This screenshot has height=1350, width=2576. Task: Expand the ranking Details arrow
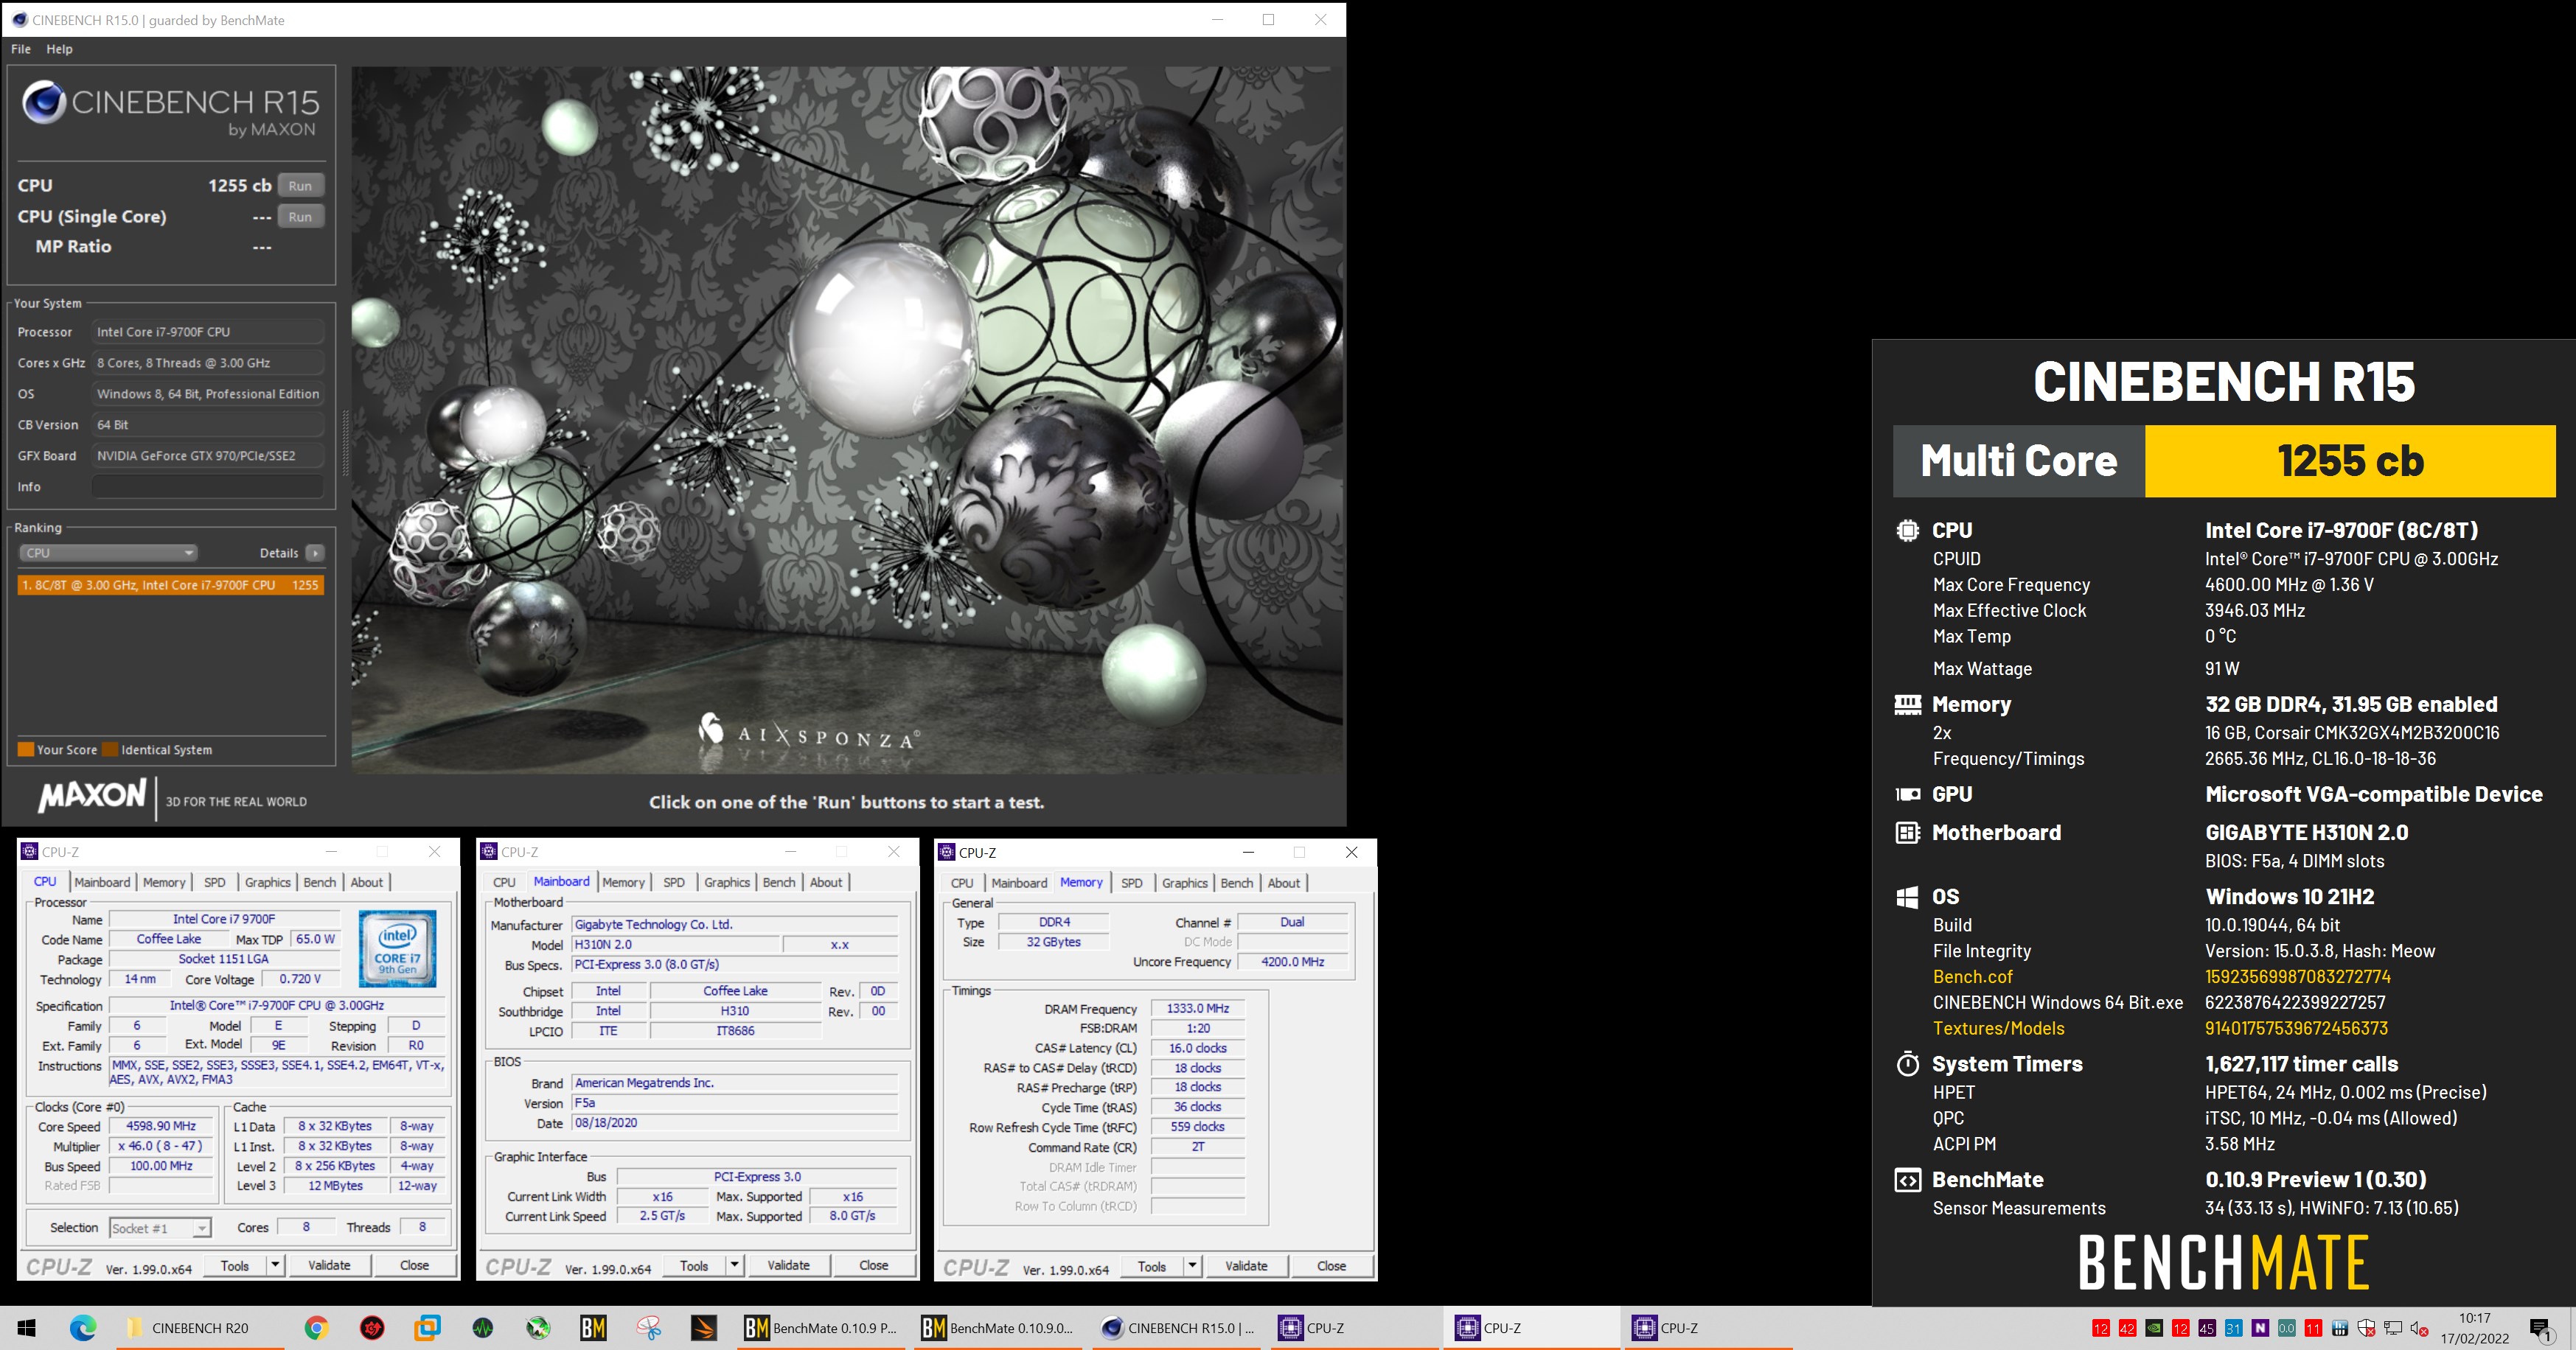tap(315, 553)
